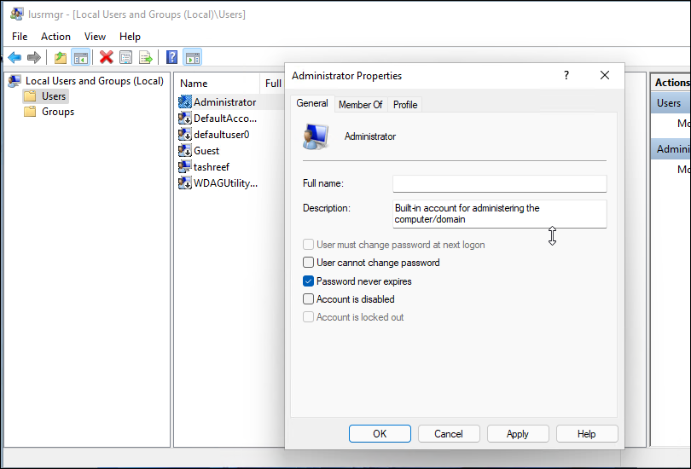The image size is (691, 469).
Task: Click the lusrmgr title bar app icon
Action: click(17, 14)
